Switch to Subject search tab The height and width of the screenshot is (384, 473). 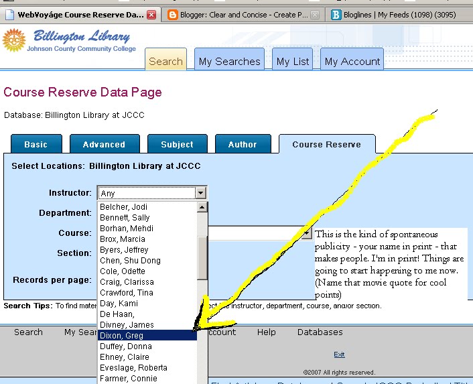178,144
